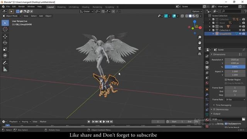Open the Global orientation dropdown
Image resolution: width=247 pixels, height=139 pixels.
click(x=86, y=11)
